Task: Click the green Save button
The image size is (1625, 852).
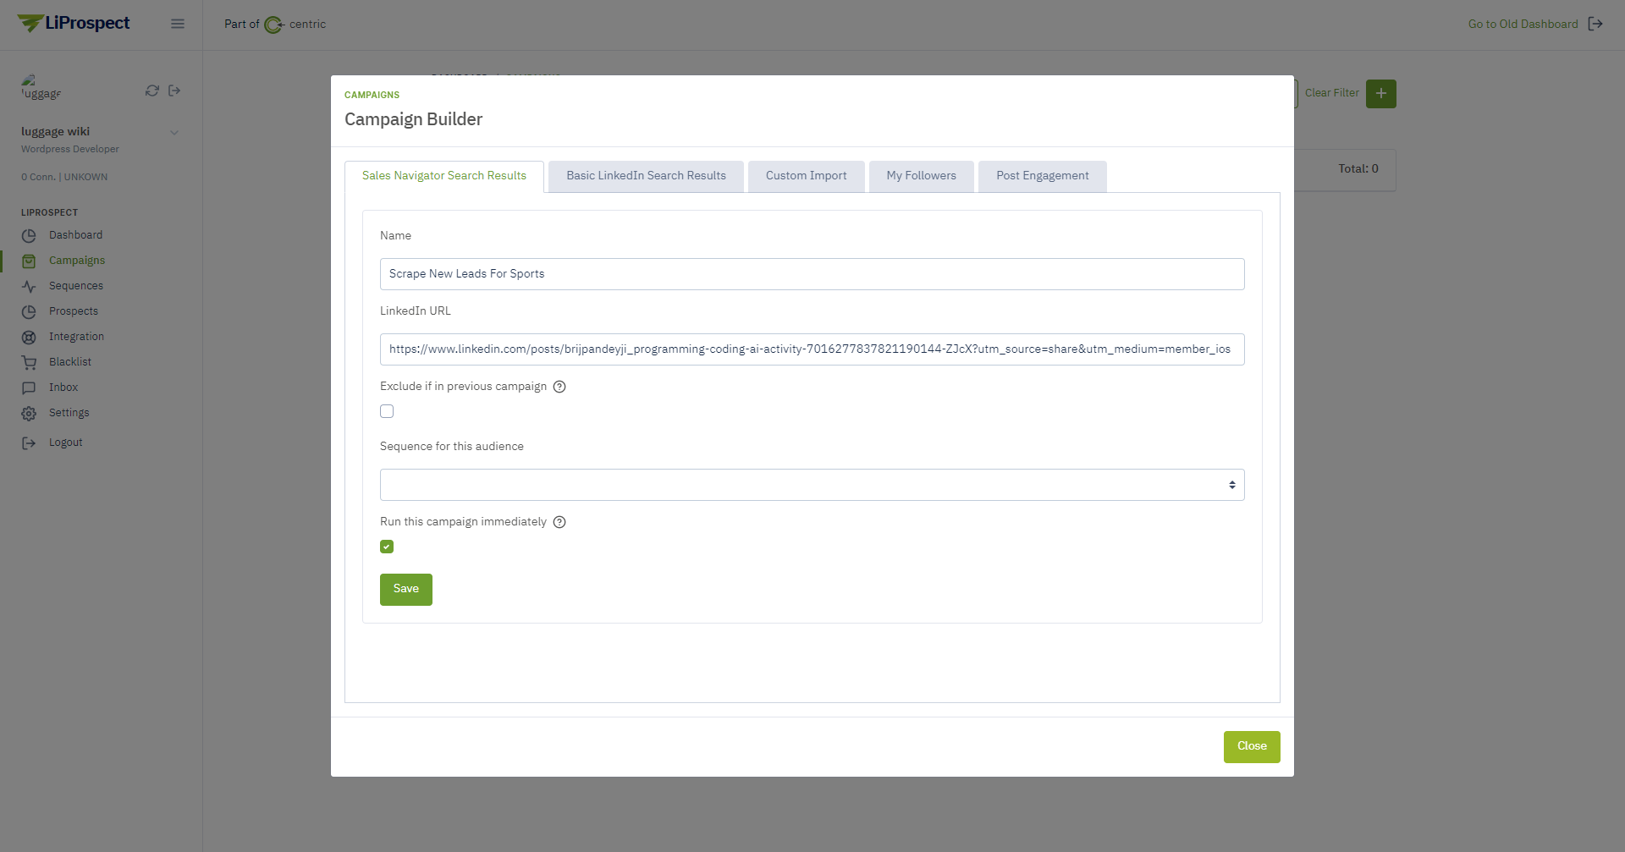Action: [x=406, y=590]
